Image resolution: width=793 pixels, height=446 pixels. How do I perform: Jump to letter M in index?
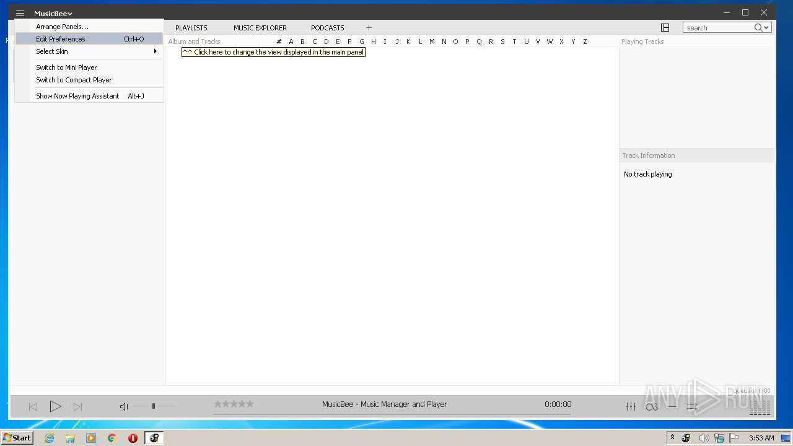coord(432,42)
